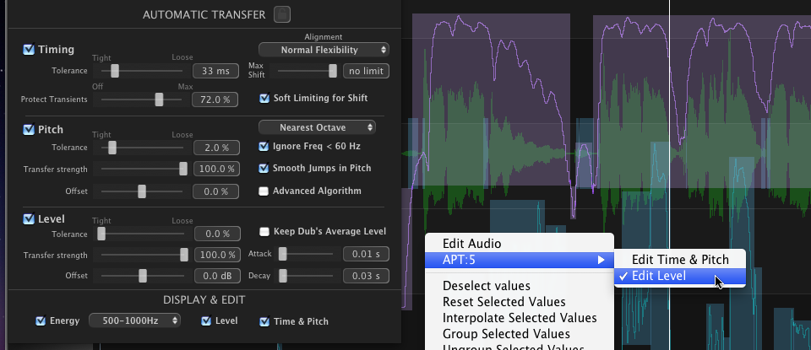Uncheck Ignore Freq < 60 Hz
811x350 pixels.
tap(264, 146)
